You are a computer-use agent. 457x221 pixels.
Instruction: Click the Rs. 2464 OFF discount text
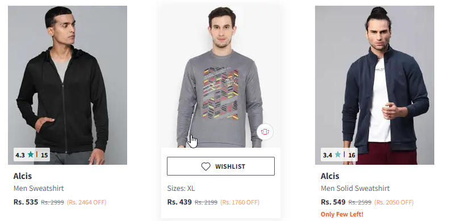[x=86, y=202]
